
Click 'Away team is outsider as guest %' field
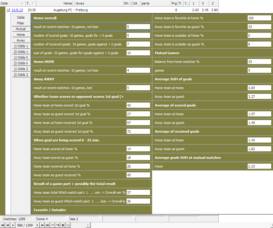click(x=259, y=44)
